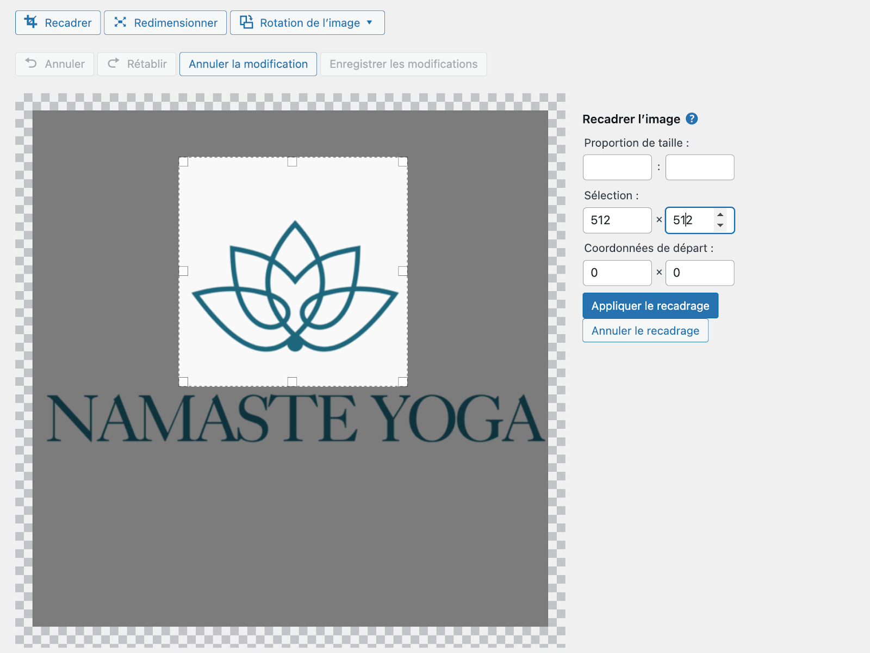The width and height of the screenshot is (870, 653).
Task: Click the selection width field showing 512
Action: [617, 220]
